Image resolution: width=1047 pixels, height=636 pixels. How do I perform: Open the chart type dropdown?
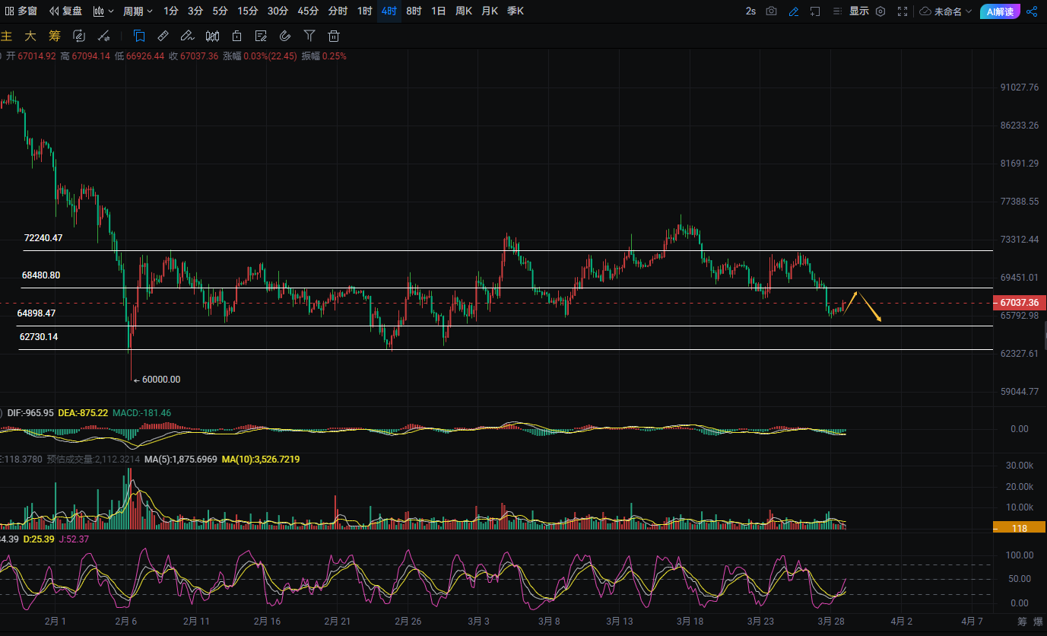point(103,11)
